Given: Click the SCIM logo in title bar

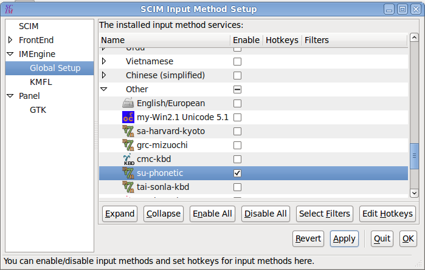Looking at the screenshot, I should (x=9, y=9).
